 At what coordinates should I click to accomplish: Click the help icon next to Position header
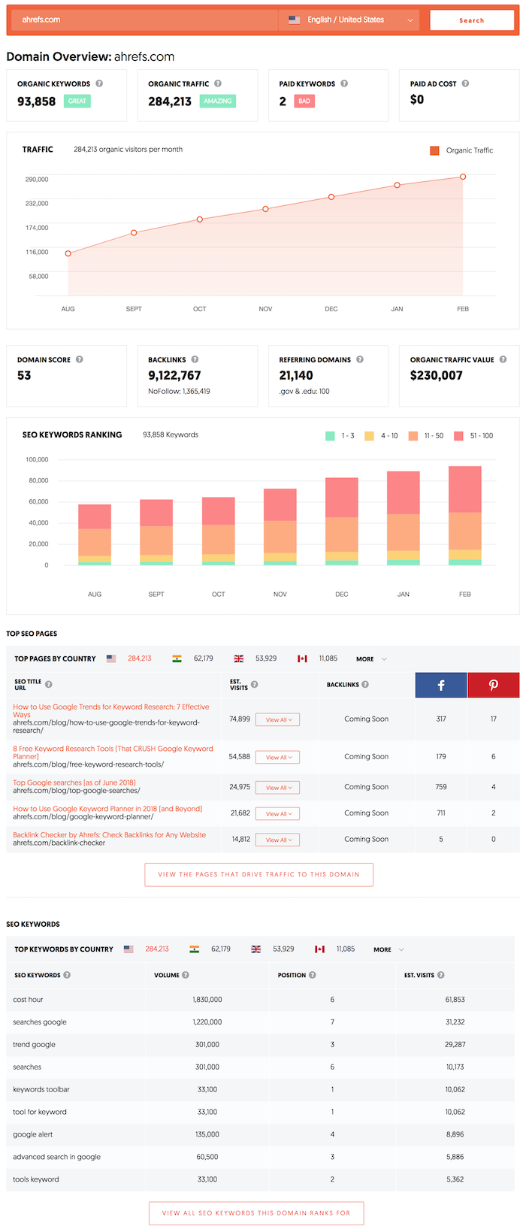point(313,975)
